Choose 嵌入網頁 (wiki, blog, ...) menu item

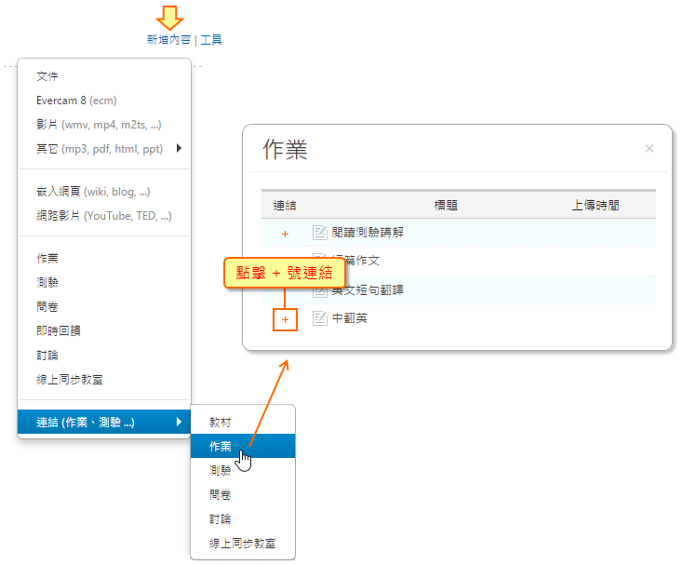[93, 192]
